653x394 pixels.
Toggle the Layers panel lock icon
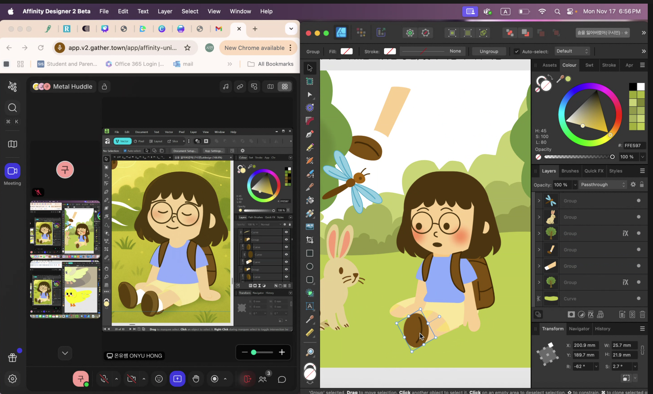tap(642, 184)
